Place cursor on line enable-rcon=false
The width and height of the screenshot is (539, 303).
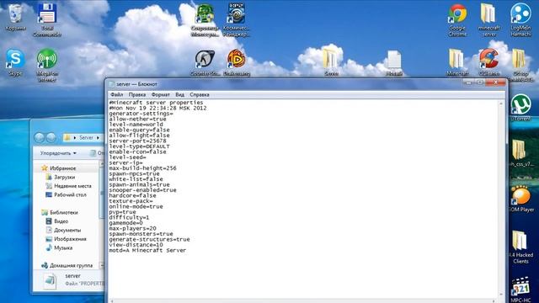(x=138, y=151)
